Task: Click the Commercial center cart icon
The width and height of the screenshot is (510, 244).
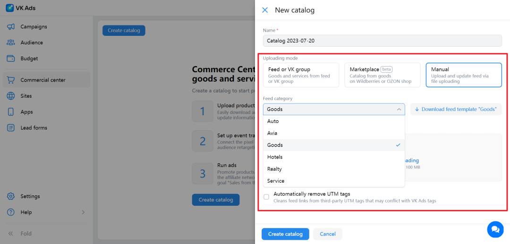Action: click(x=11, y=80)
